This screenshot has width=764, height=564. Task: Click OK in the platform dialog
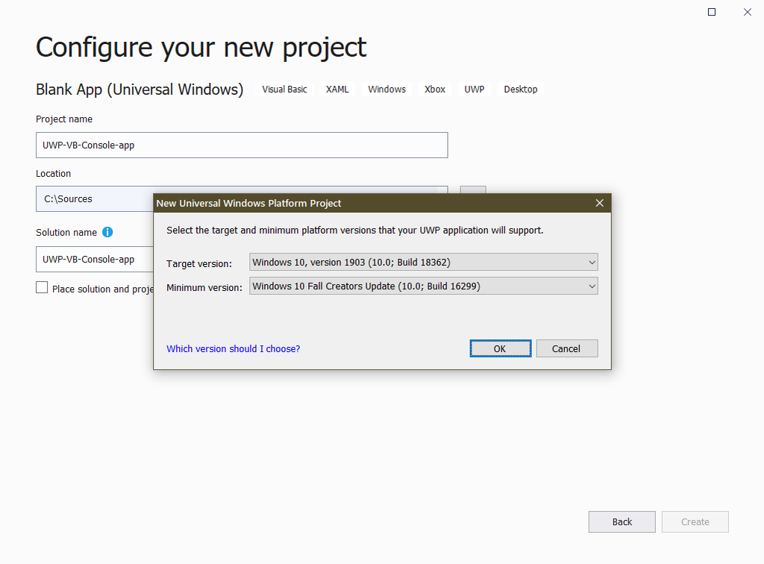(x=501, y=348)
